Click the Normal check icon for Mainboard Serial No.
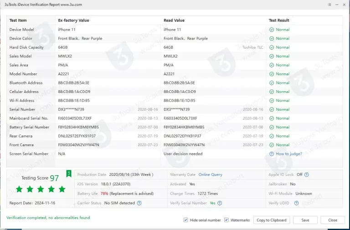The height and width of the screenshot is (230, 350). pyautogui.click(x=272, y=118)
